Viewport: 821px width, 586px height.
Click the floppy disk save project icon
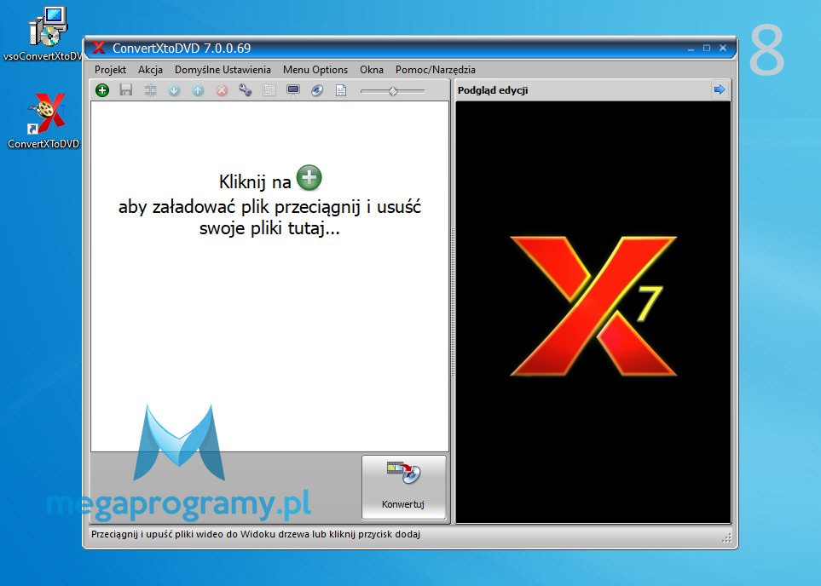click(x=125, y=90)
